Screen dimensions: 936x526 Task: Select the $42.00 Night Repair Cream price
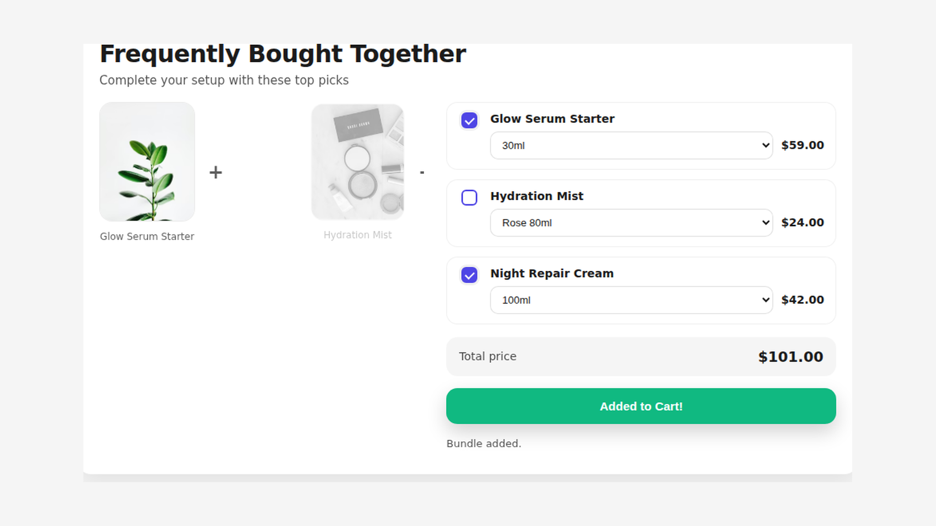[x=803, y=300]
